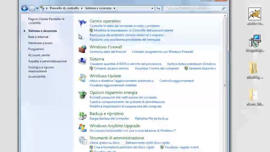Click Deframmenta unità disco rigido link
Viewport: 270px width, 152px height.
[x=148, y=143]
